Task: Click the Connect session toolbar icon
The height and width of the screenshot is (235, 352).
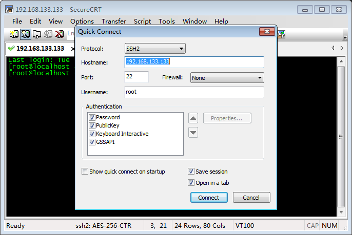Action: (x=14, y=34)
